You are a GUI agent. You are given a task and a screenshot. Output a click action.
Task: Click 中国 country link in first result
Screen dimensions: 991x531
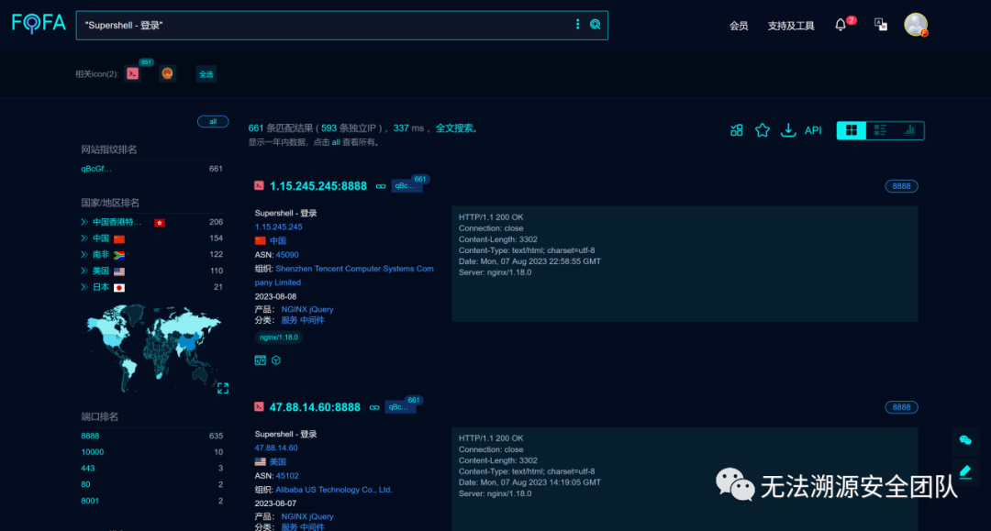[x=278, y=240]
